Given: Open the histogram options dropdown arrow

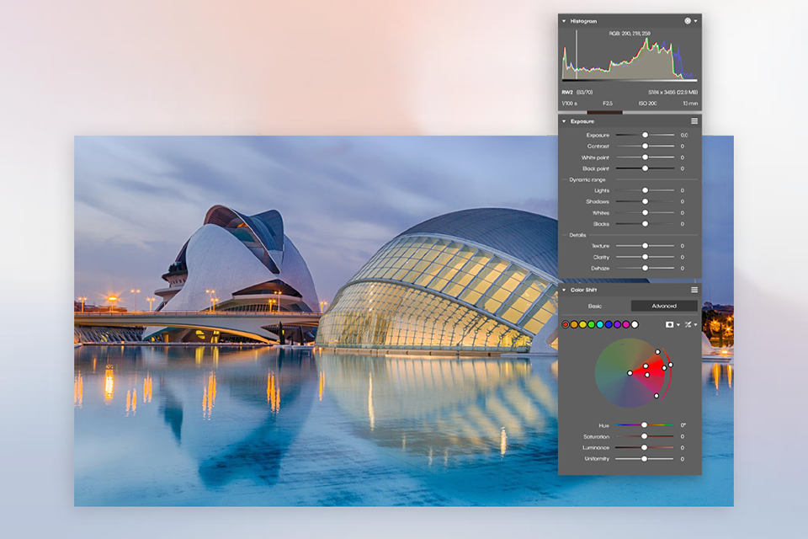Looking at the screenshot, I should point(696,21).
